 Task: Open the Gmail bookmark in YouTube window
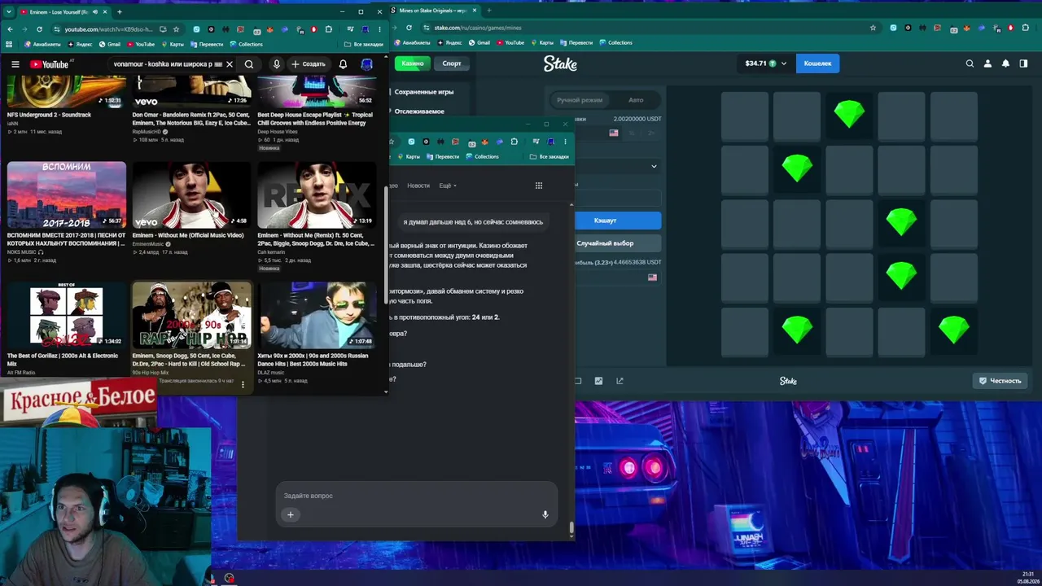pos(109,44)
